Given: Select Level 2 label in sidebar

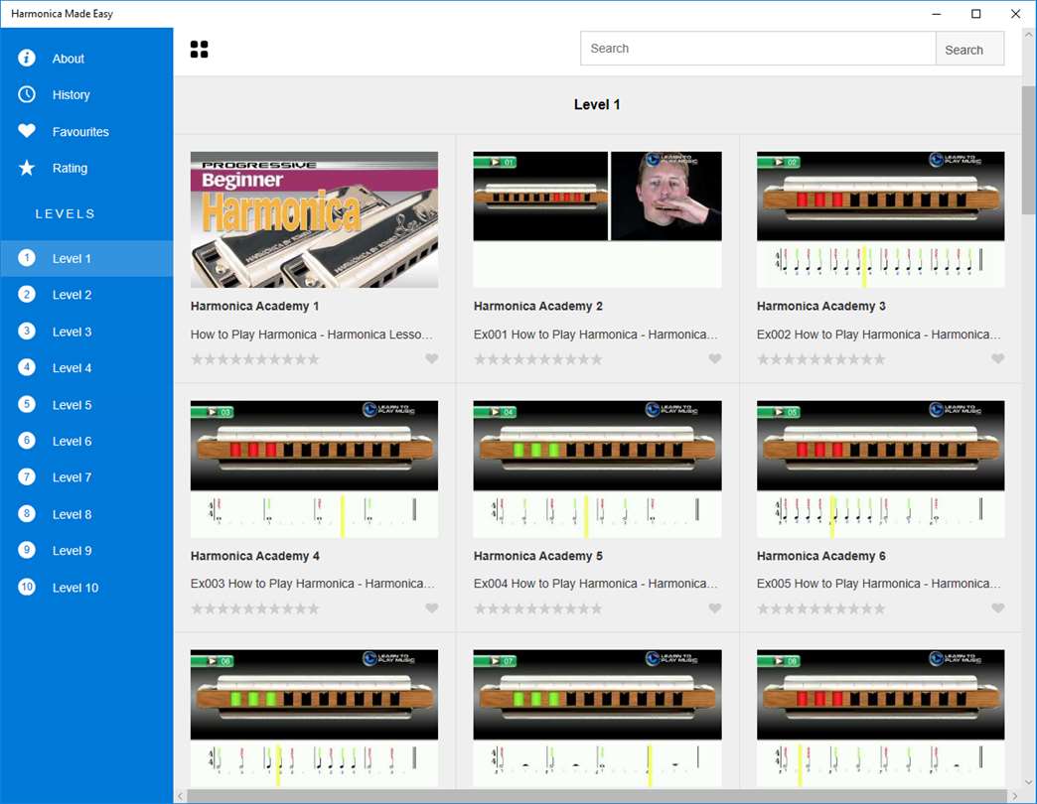Looking at the screenshot, I should 73,295.
